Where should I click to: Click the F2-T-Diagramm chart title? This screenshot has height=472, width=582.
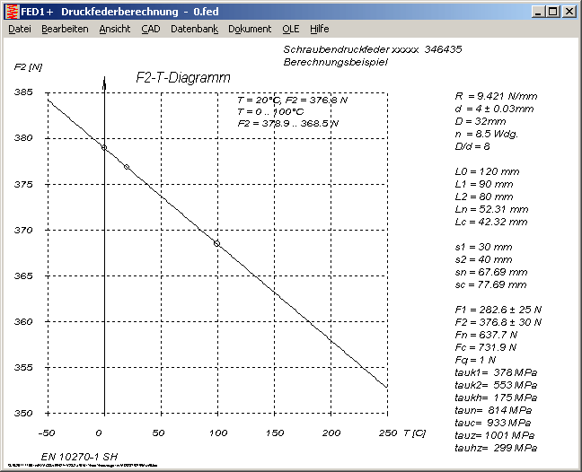click(183, 78)
